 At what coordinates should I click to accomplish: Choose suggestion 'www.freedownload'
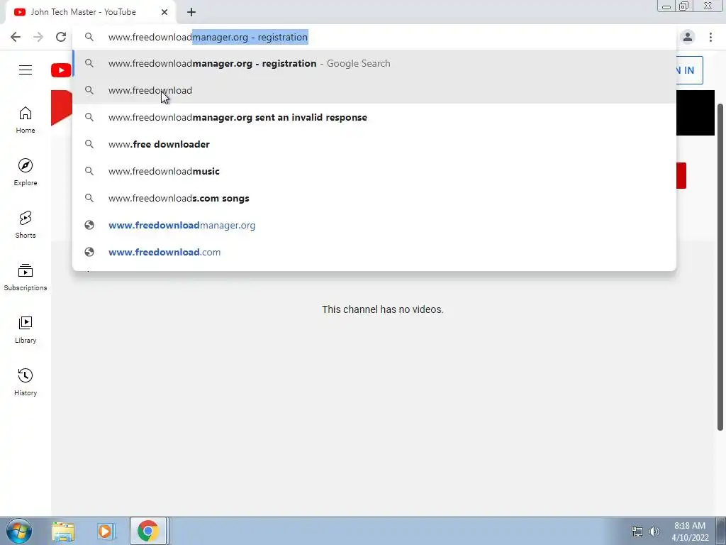pos(374,90)
